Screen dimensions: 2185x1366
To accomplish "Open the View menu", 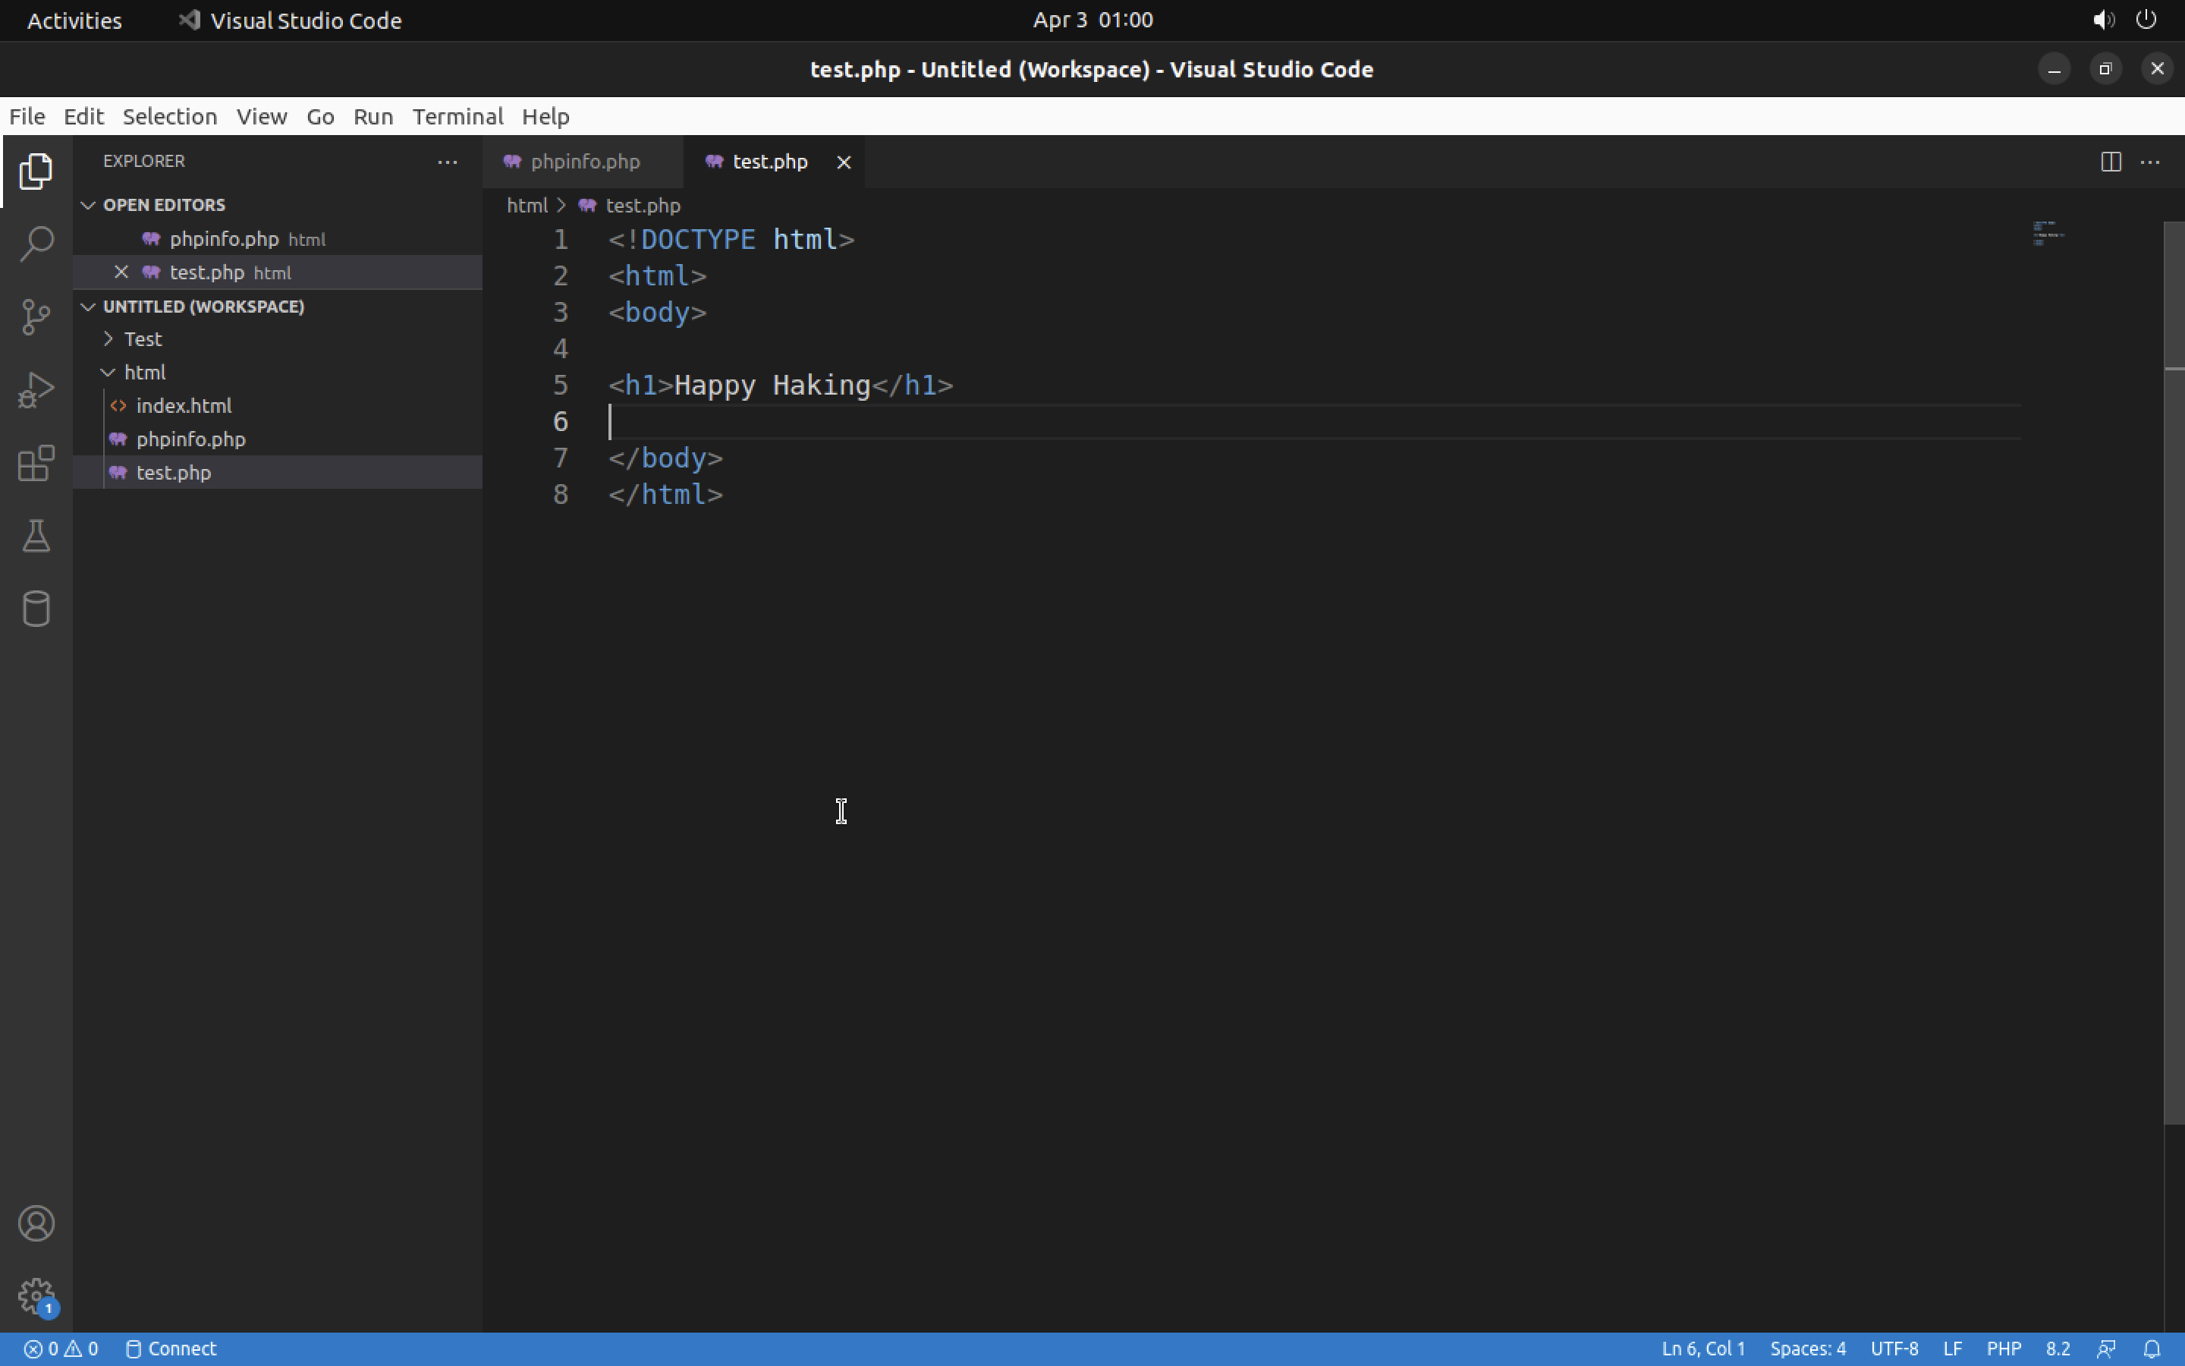I will tap(262, 117).
